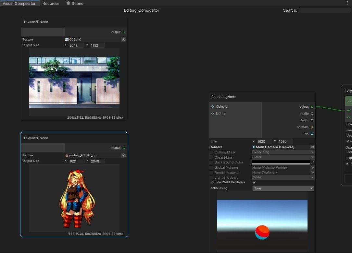The image size is (352, 253).
Task: Enable the Clear Flags override checkbox
Action: [211, 157]
